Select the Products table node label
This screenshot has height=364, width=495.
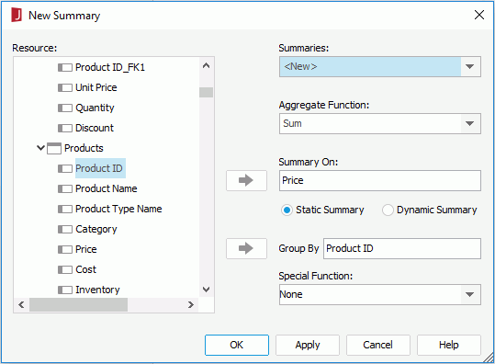(x=84, y=148)
